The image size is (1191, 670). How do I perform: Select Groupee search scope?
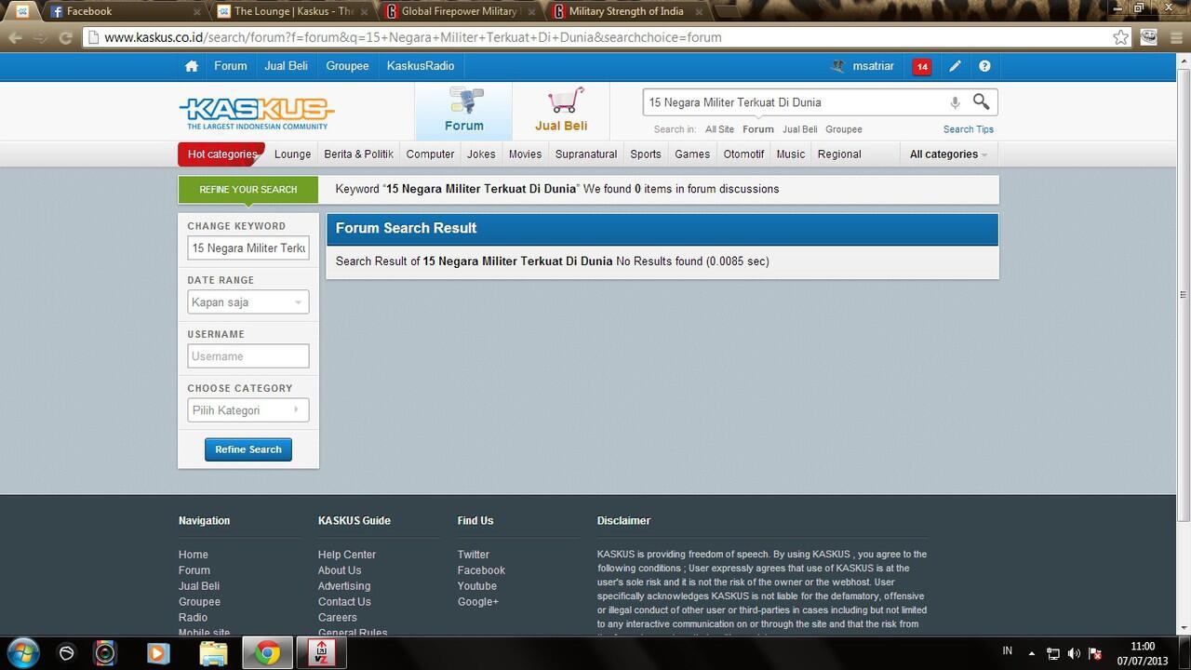[x=844, y=129]
